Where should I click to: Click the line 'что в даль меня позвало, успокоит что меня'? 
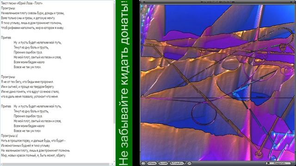30,96
